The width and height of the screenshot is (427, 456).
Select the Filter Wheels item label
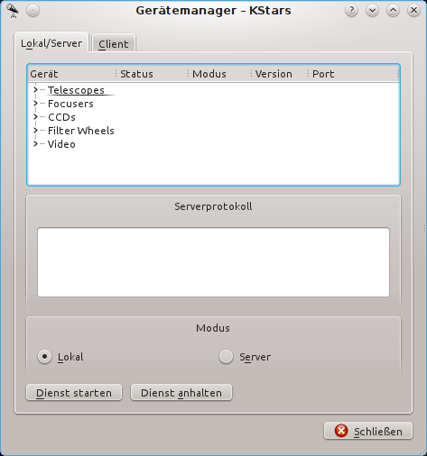tap(81, 131)
